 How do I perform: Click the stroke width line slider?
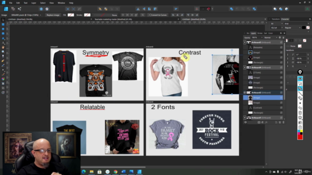(102, 15)
